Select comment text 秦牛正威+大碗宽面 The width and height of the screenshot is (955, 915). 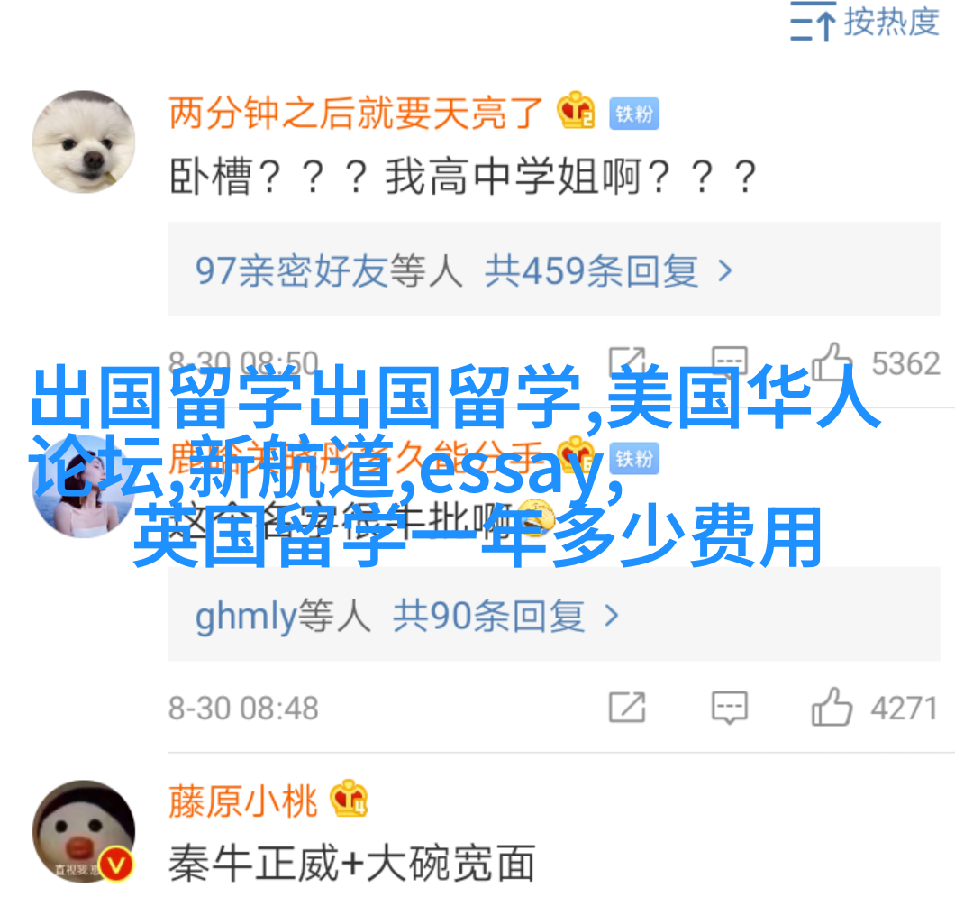click(x=352, y=863)
